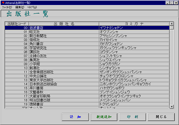Select the 旺文社 row
This screenshot has height=125, width=179.
click(x=87, y=32)
